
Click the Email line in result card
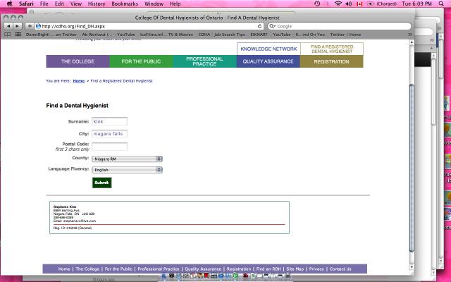coord(75,221)
